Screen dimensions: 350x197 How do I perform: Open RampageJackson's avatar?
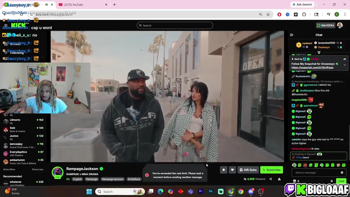point(58,172)
